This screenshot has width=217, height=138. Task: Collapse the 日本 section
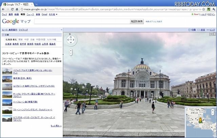(3, 35)
